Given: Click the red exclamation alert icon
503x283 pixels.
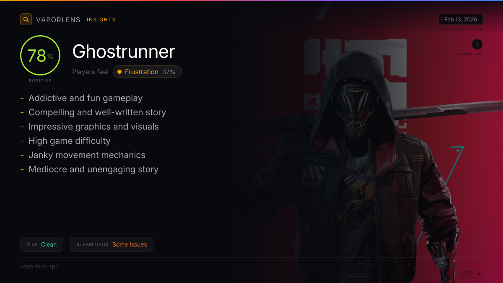Looking at the screenshot, I should point(477,44).
